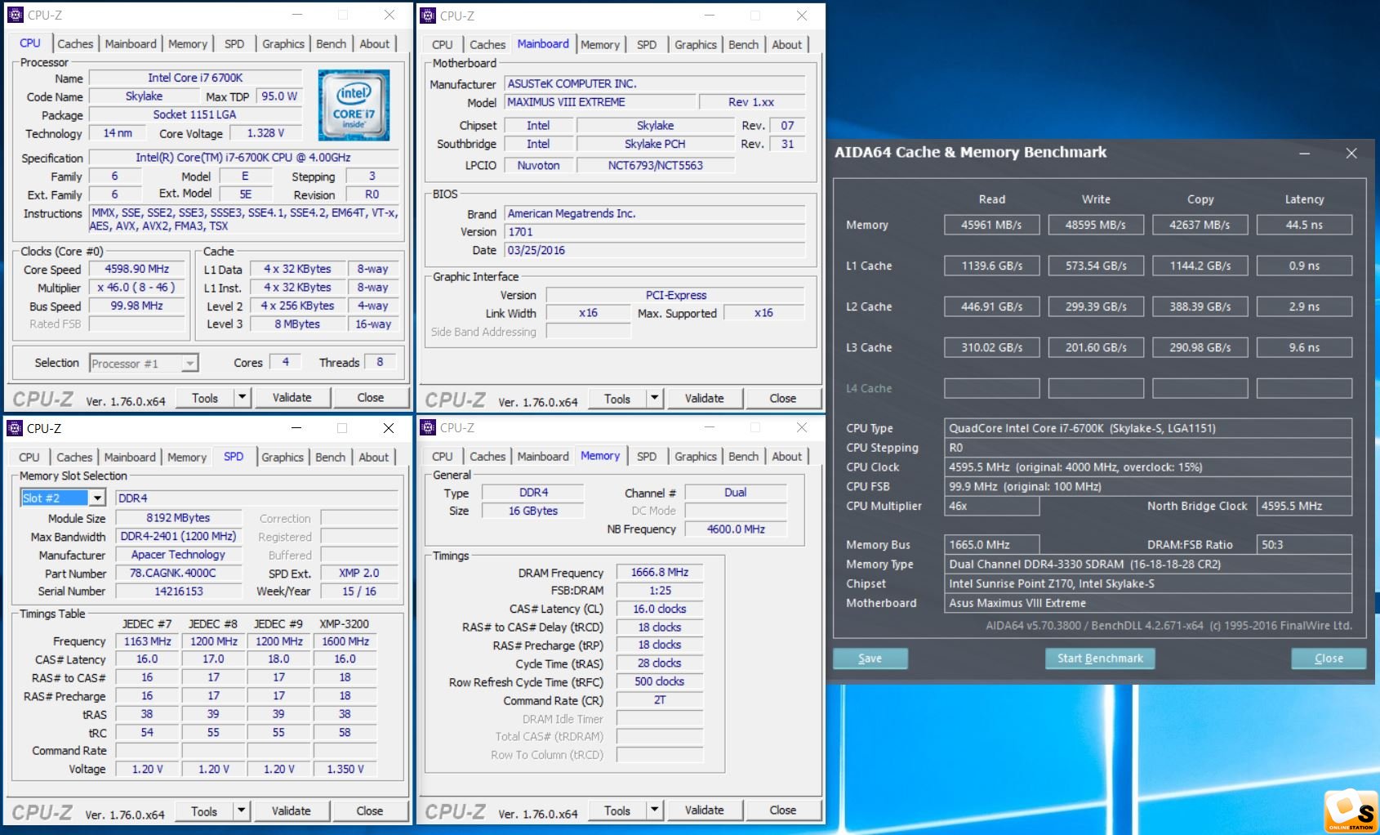Click processor name Intel Core i7 6700K
Image resolution: width=1380 pixels, height=835 pixels.
click(195, 78)
